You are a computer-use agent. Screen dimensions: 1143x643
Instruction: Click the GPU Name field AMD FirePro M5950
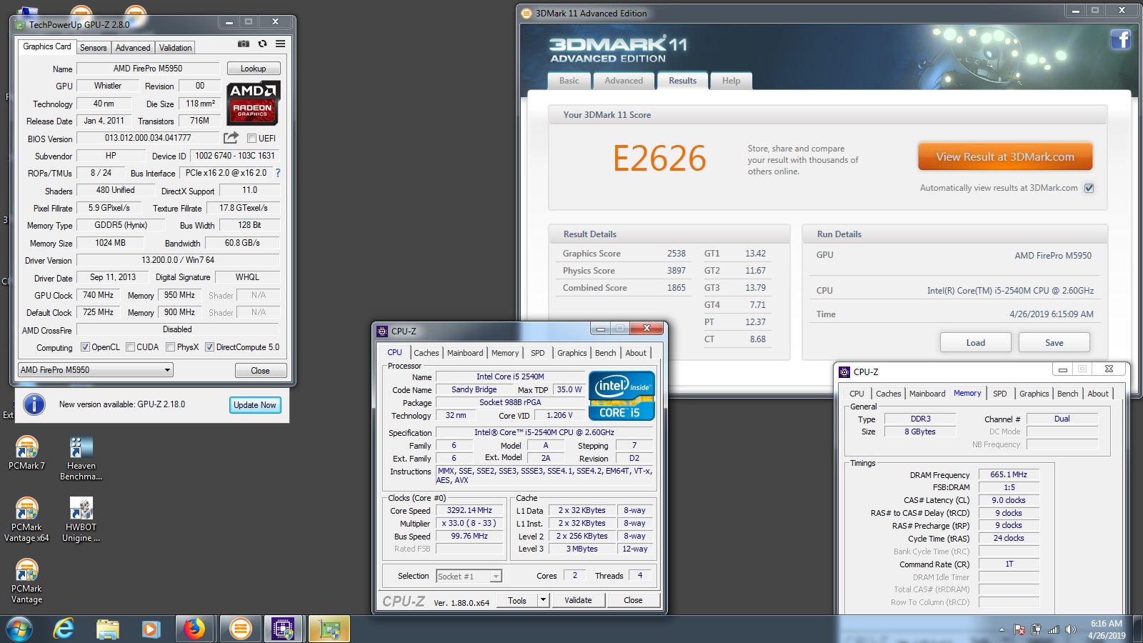148,69
